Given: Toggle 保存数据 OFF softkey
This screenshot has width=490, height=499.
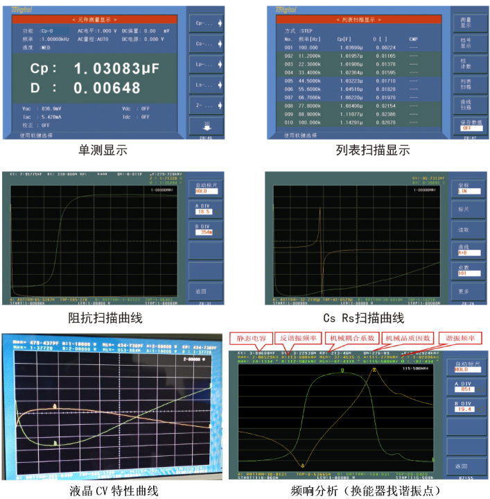Looking at the screenshot, I should click(470, 126).
